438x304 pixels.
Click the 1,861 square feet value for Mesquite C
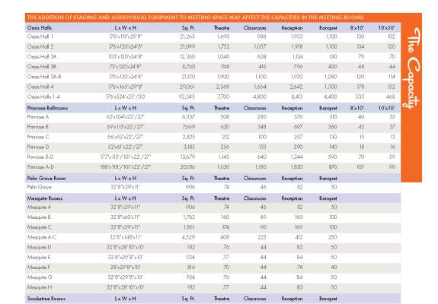click(x=189, y=227)
